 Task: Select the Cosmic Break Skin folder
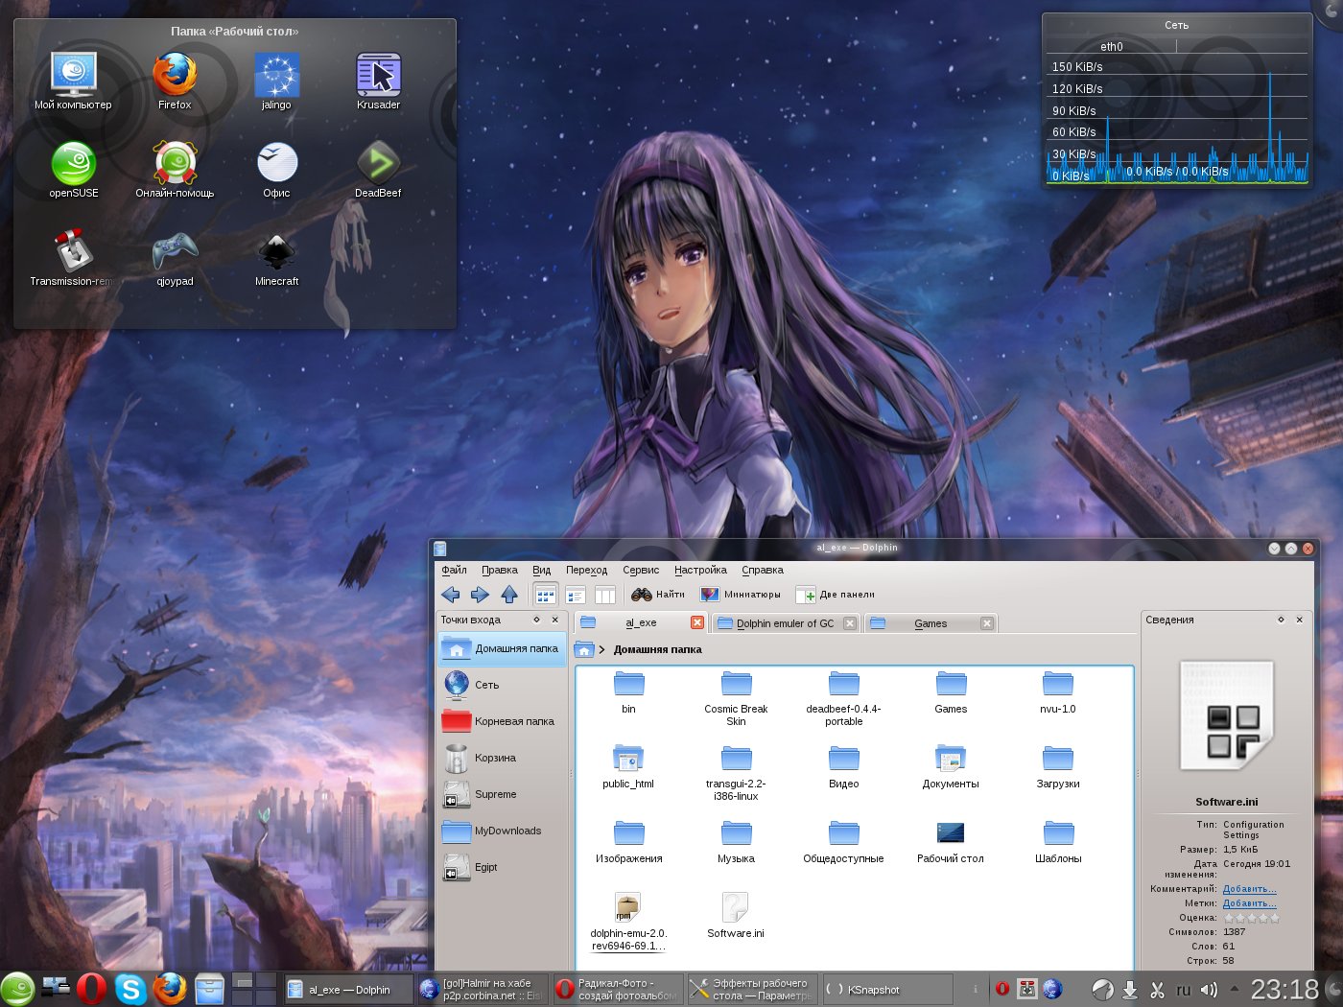point(736,698)
